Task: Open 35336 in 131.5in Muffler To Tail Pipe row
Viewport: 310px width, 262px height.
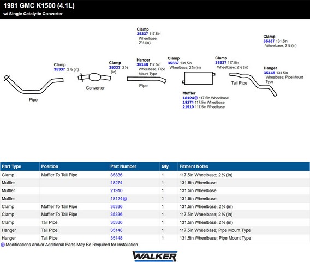Action: pos(116,207)
